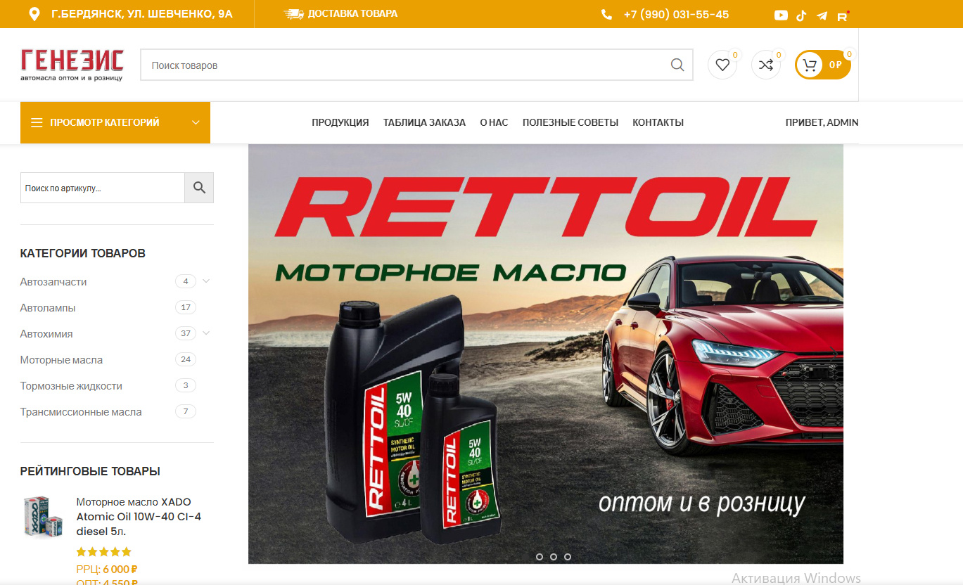Click the count badge '3' beside Тормозные жидкости
The width and height of the screenshot is (963, 585).
pyautogui.click(x=186, y=385)
